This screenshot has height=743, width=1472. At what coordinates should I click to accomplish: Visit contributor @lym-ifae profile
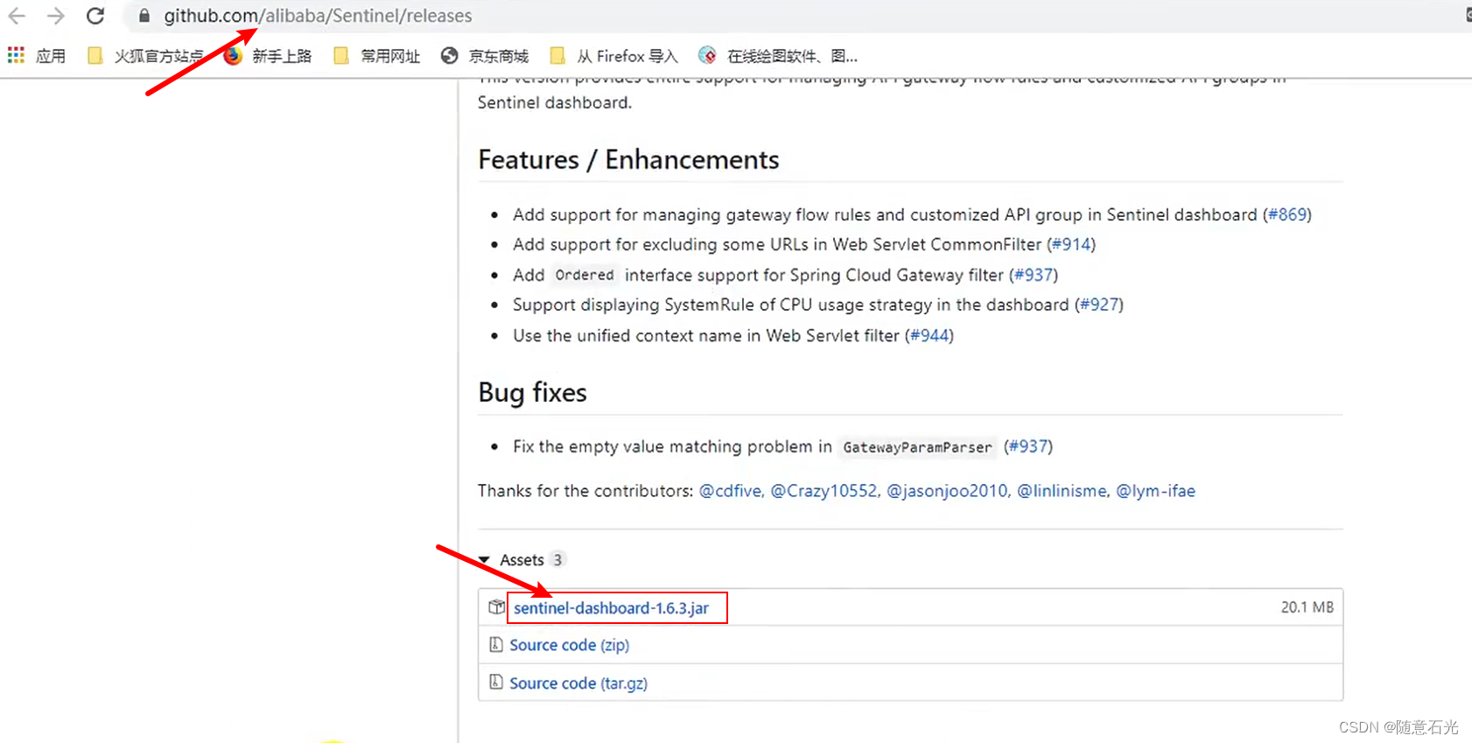(1155, 491)
